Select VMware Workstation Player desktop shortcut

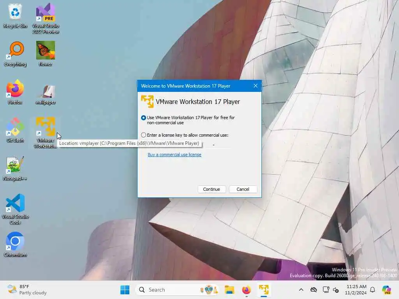tap(46, 133)
